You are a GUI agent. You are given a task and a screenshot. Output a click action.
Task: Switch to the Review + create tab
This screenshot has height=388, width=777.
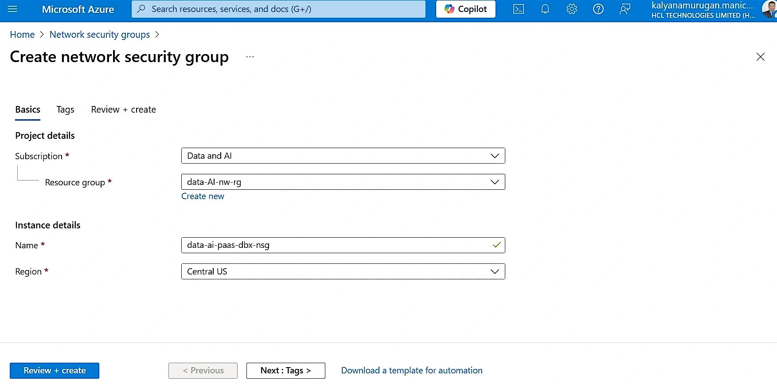click(123, 110)
